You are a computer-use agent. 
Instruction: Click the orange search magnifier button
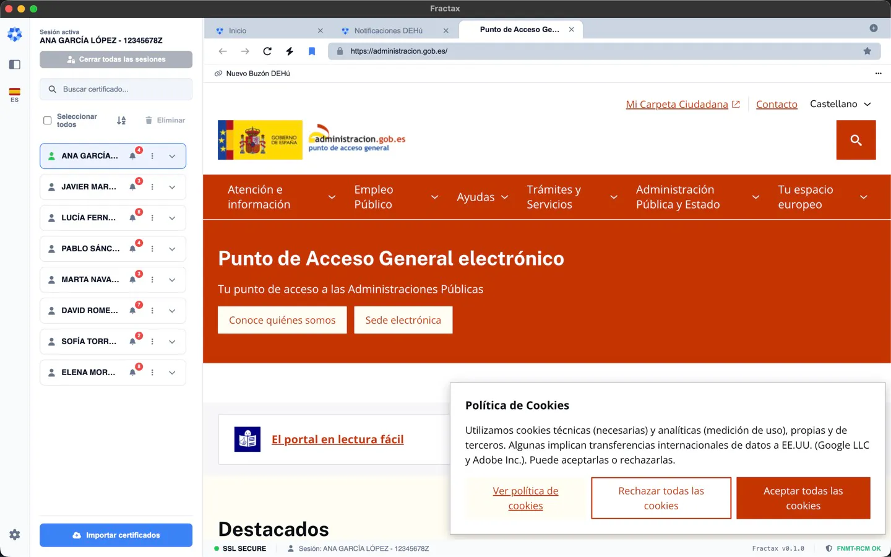[x=856, y=140]
